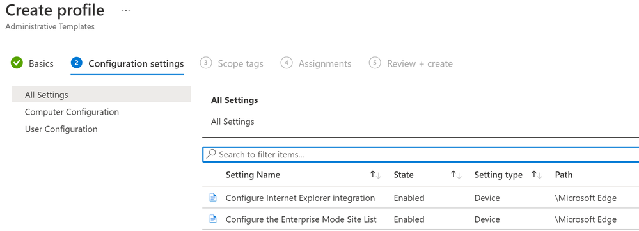The height and width of the screenshot is (231, 639).
Task: Click the step 5 Review circle
Action: [x=375, y=63]
